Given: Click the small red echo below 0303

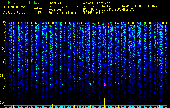Looking at the screenshot, I should (x=52, y=84).
